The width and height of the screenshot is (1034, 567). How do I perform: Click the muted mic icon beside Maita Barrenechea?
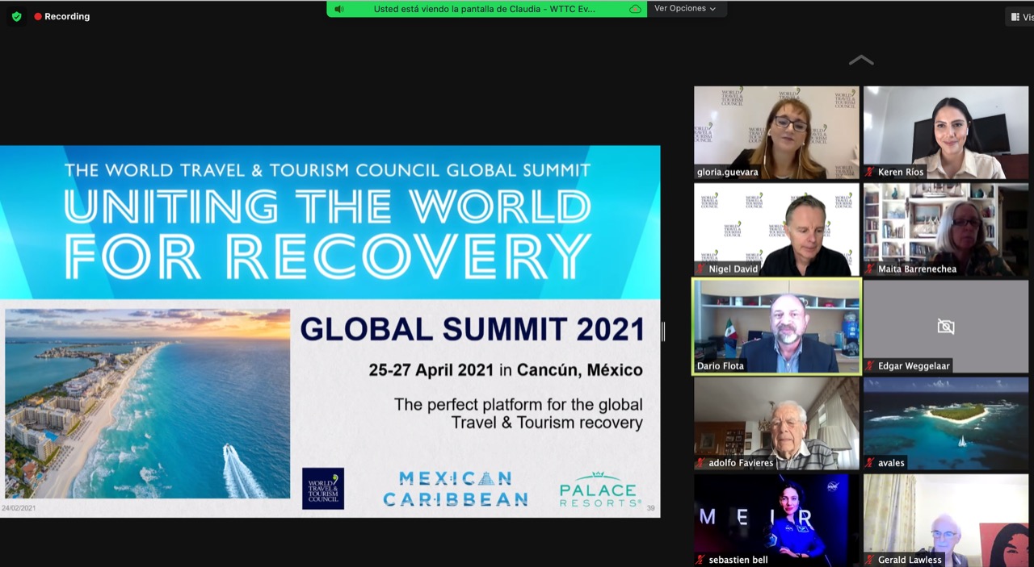click(x=870, y=269)
